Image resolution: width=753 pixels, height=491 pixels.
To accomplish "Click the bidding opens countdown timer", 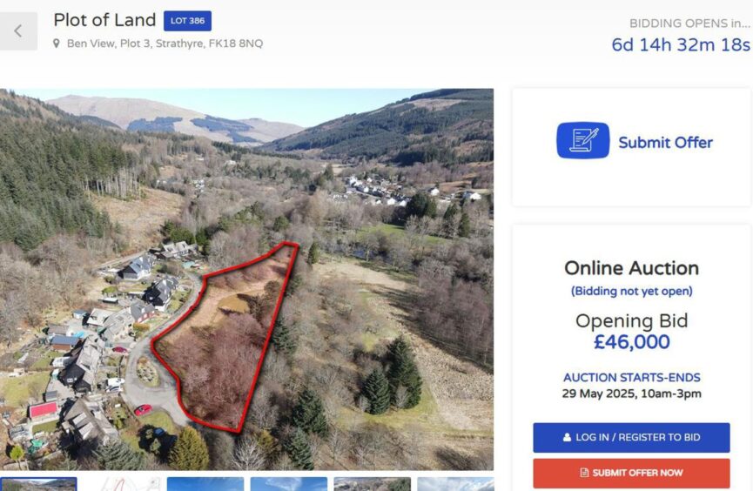I will (681, 44).
